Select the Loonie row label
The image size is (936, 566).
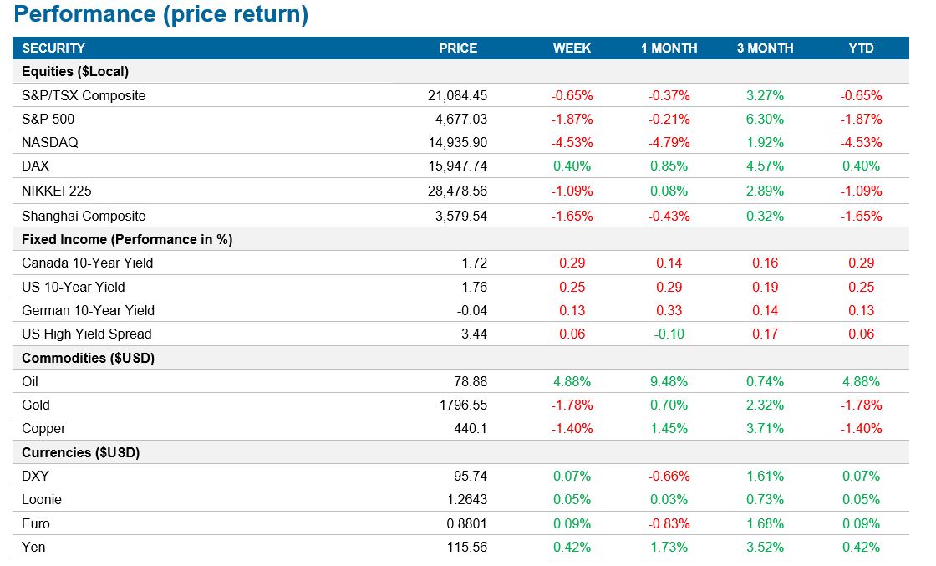pos(42,499)
